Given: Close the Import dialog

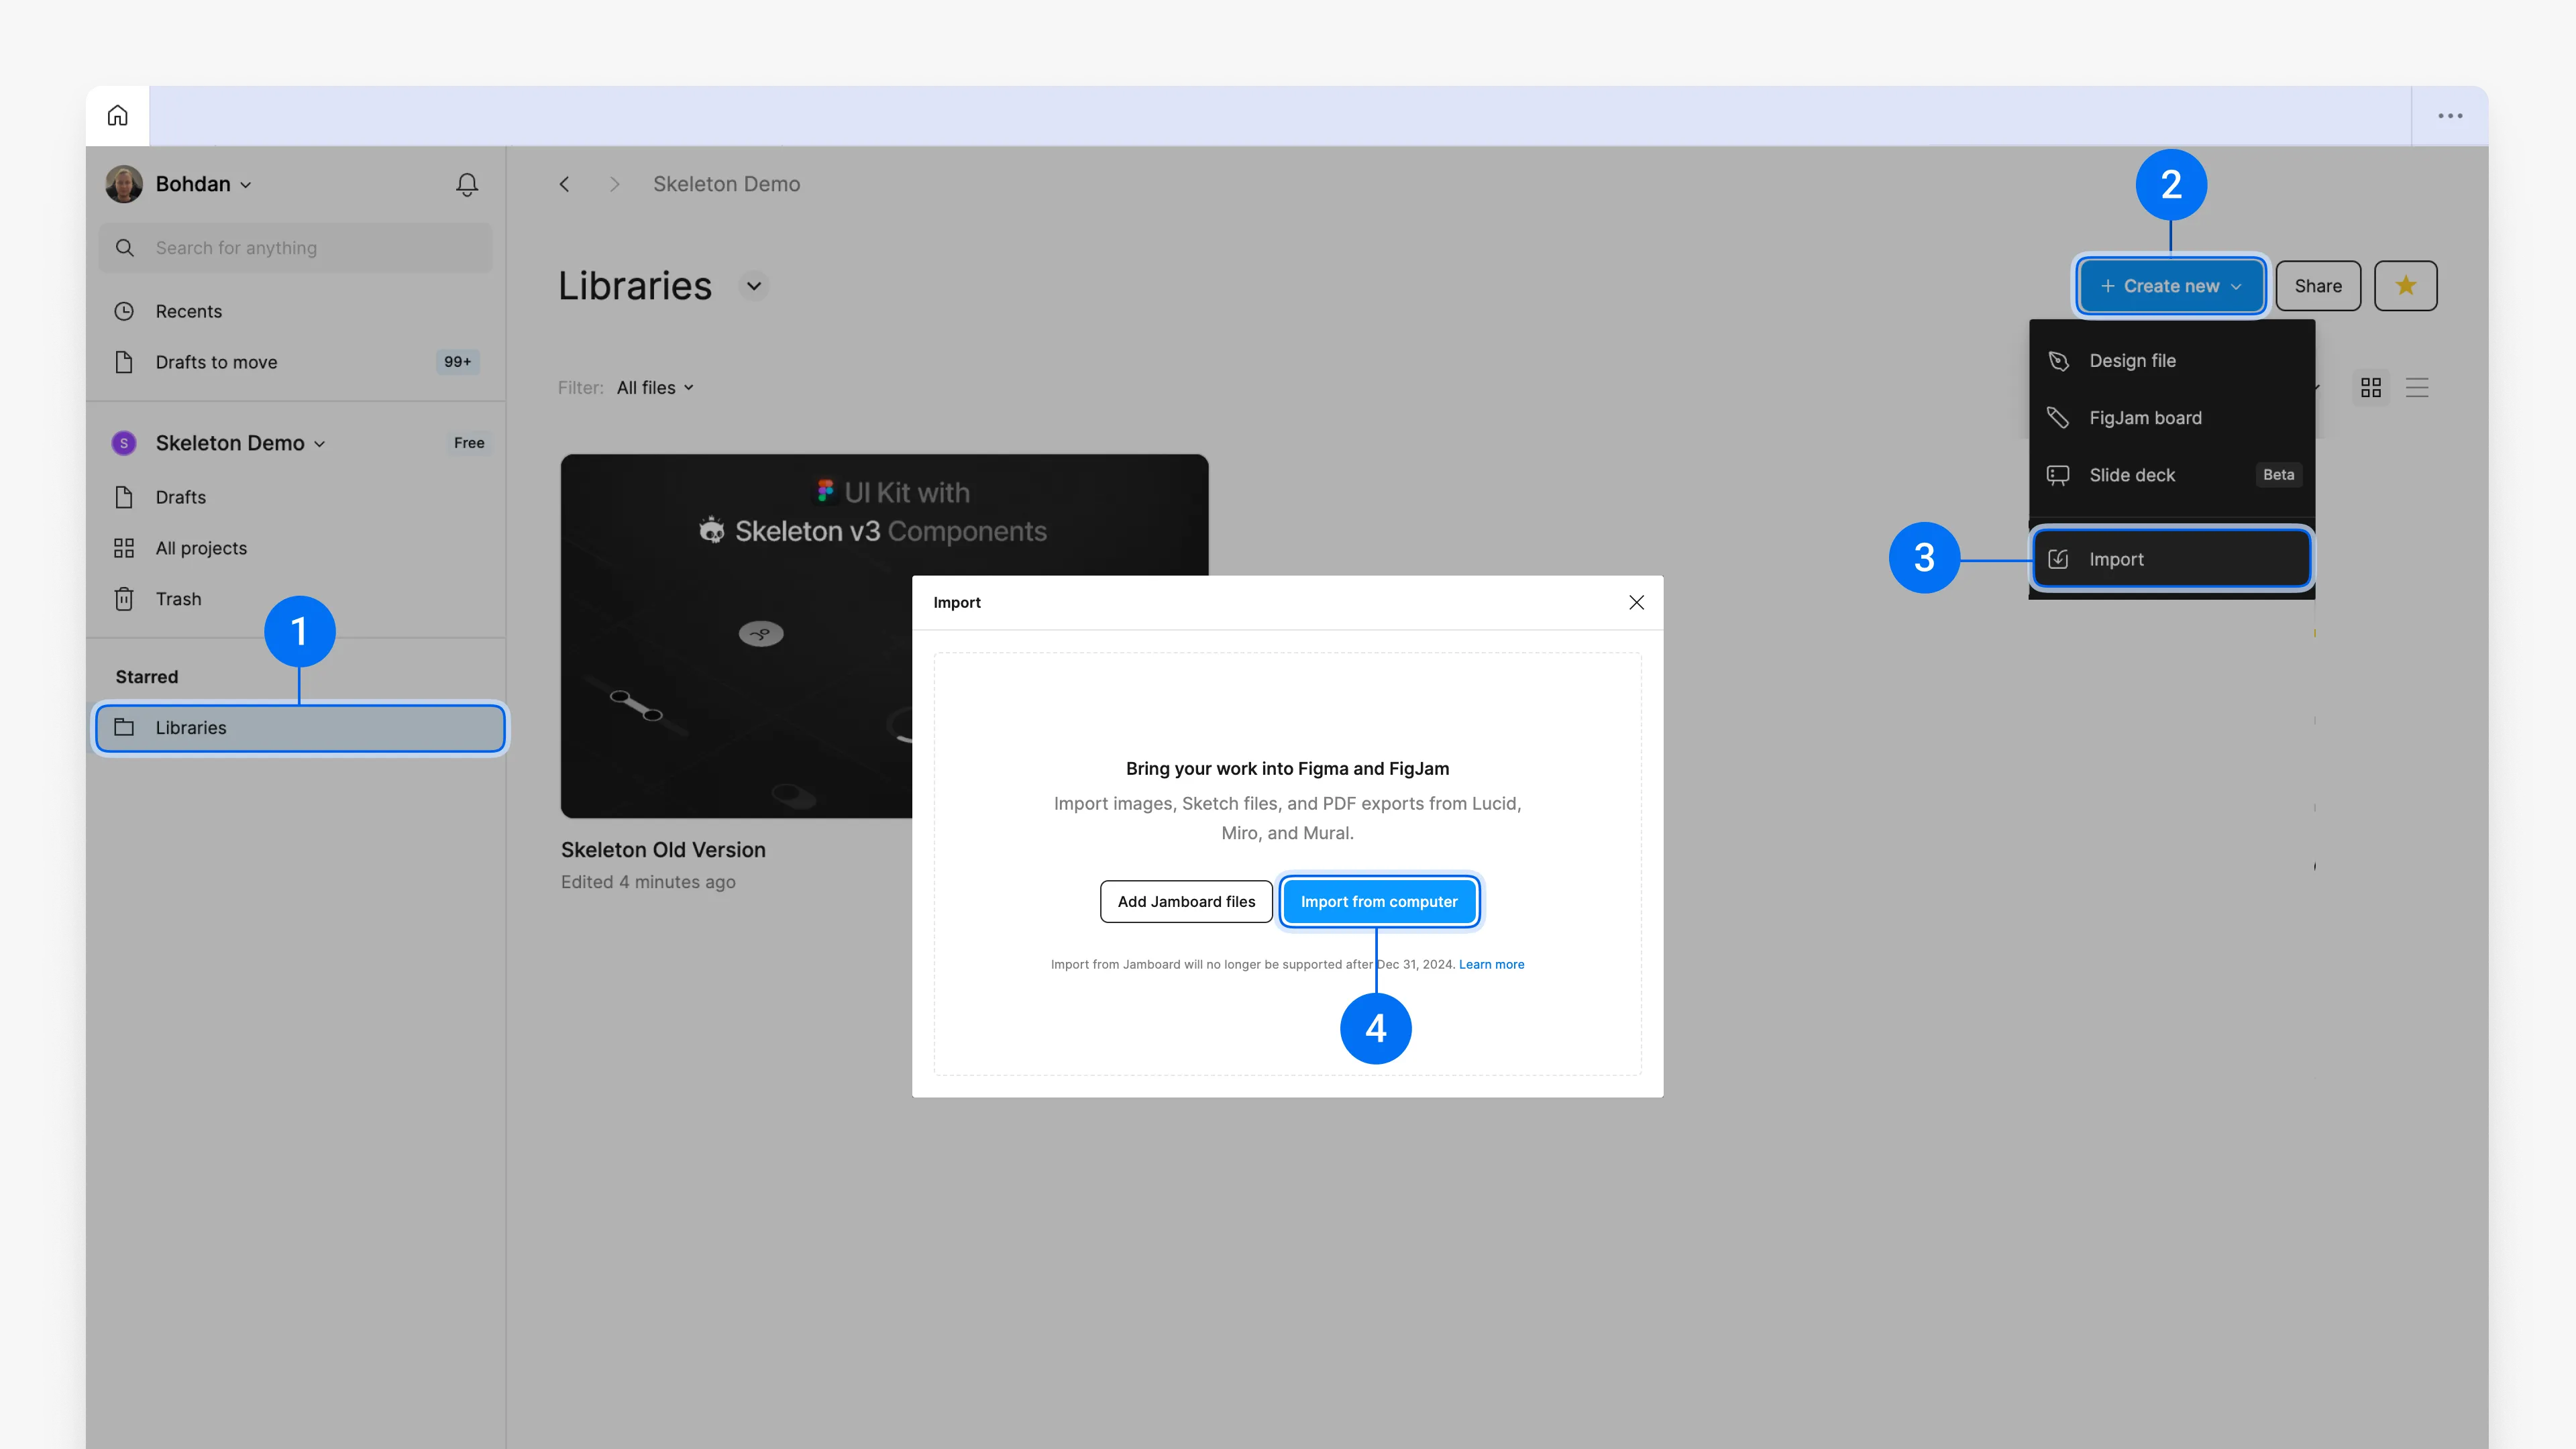Looking at the screenshot, I should 1636,602.
